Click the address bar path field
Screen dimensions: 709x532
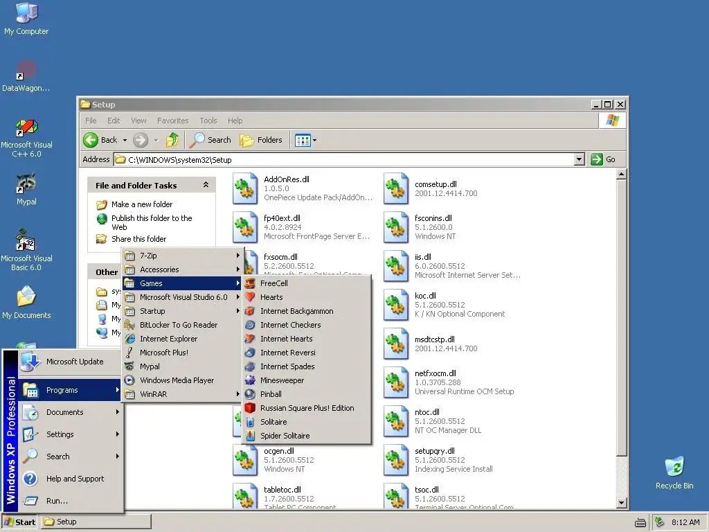[343, 160]
